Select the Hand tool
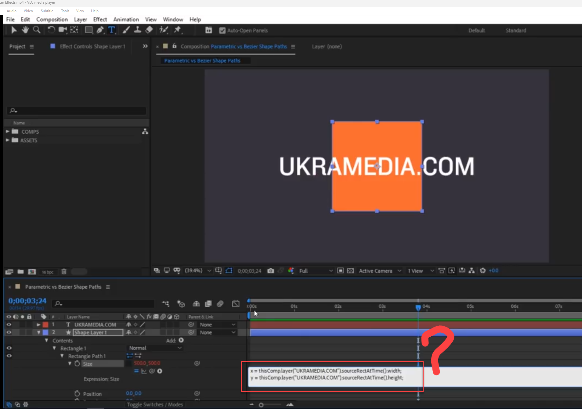Screen dimensions: 582x409 (x=25, y=30)
